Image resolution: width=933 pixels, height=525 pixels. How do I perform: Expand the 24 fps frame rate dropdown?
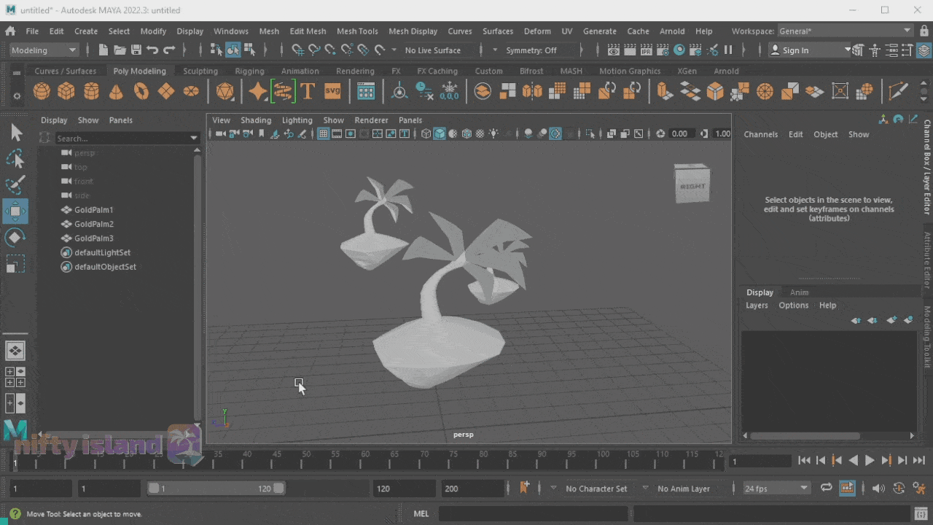tap(776, 489)
